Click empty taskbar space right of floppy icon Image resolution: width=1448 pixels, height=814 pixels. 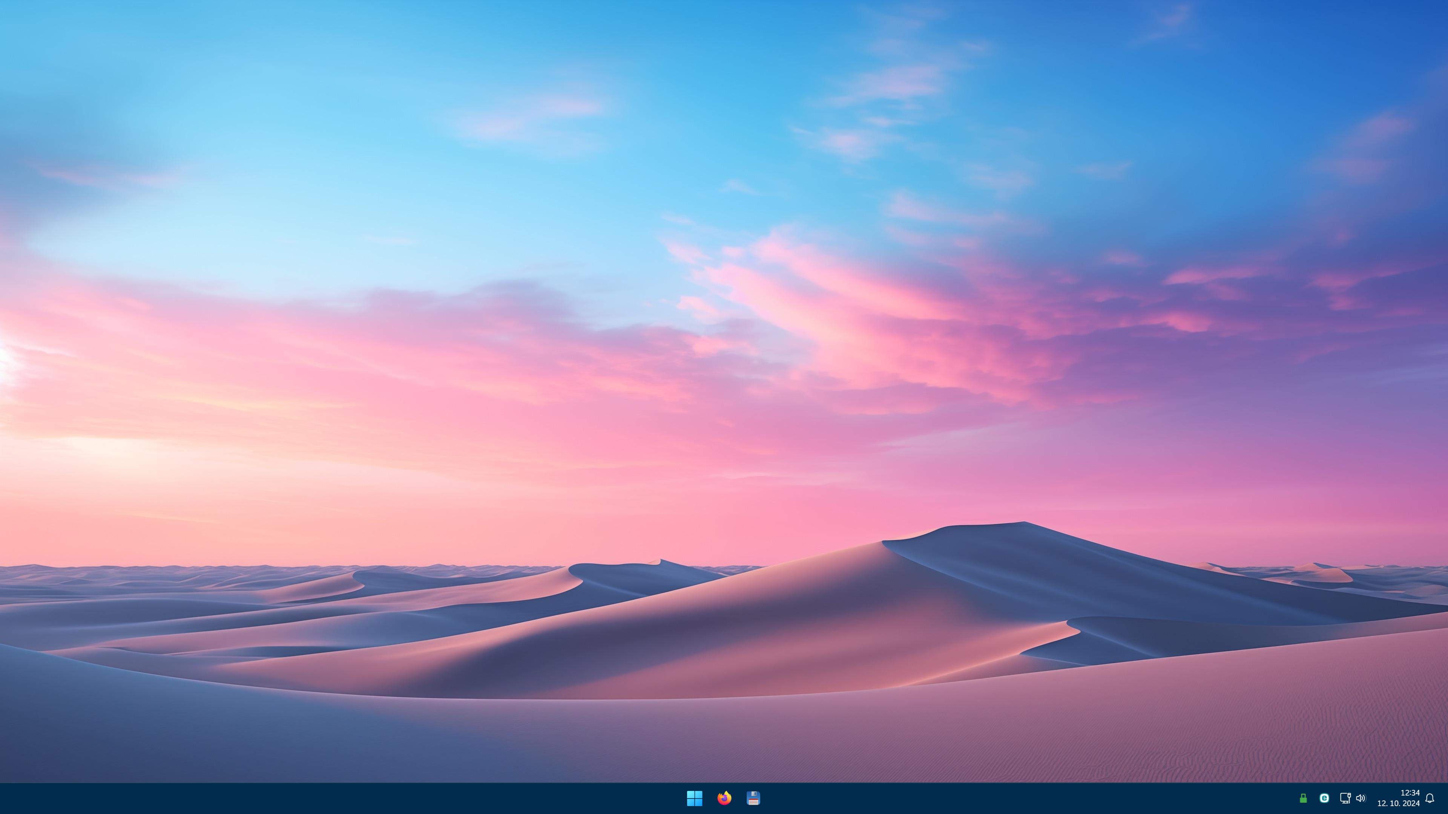tap(1012, 798)
